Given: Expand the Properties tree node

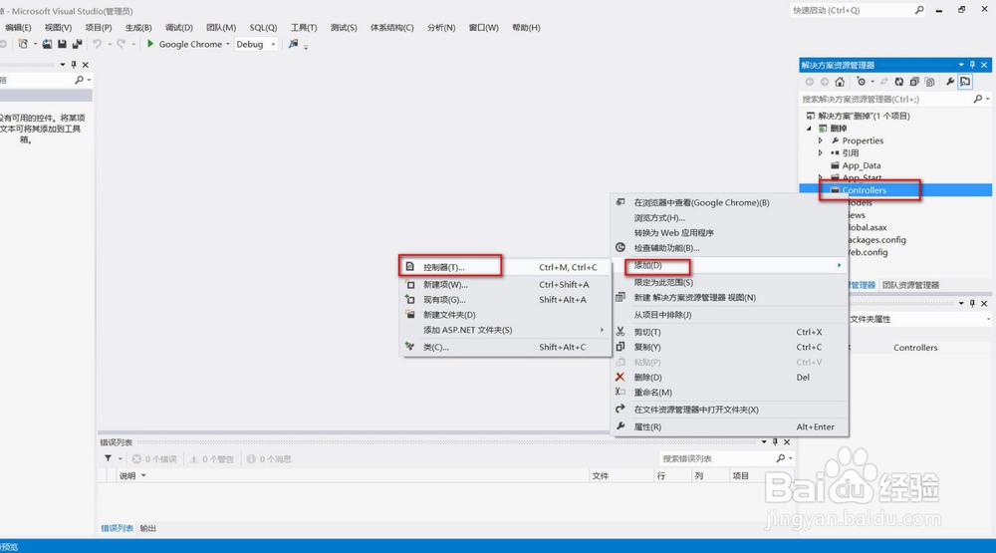Looking at the screenshot, I should [x=820, y=140].
